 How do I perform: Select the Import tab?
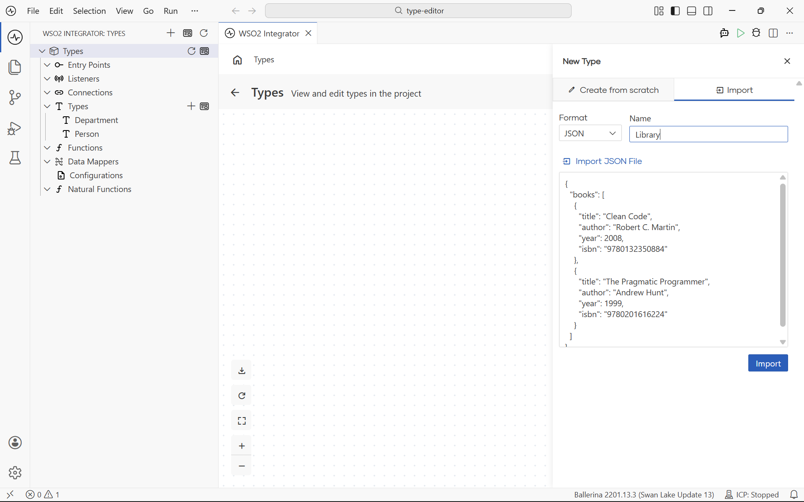734,90
